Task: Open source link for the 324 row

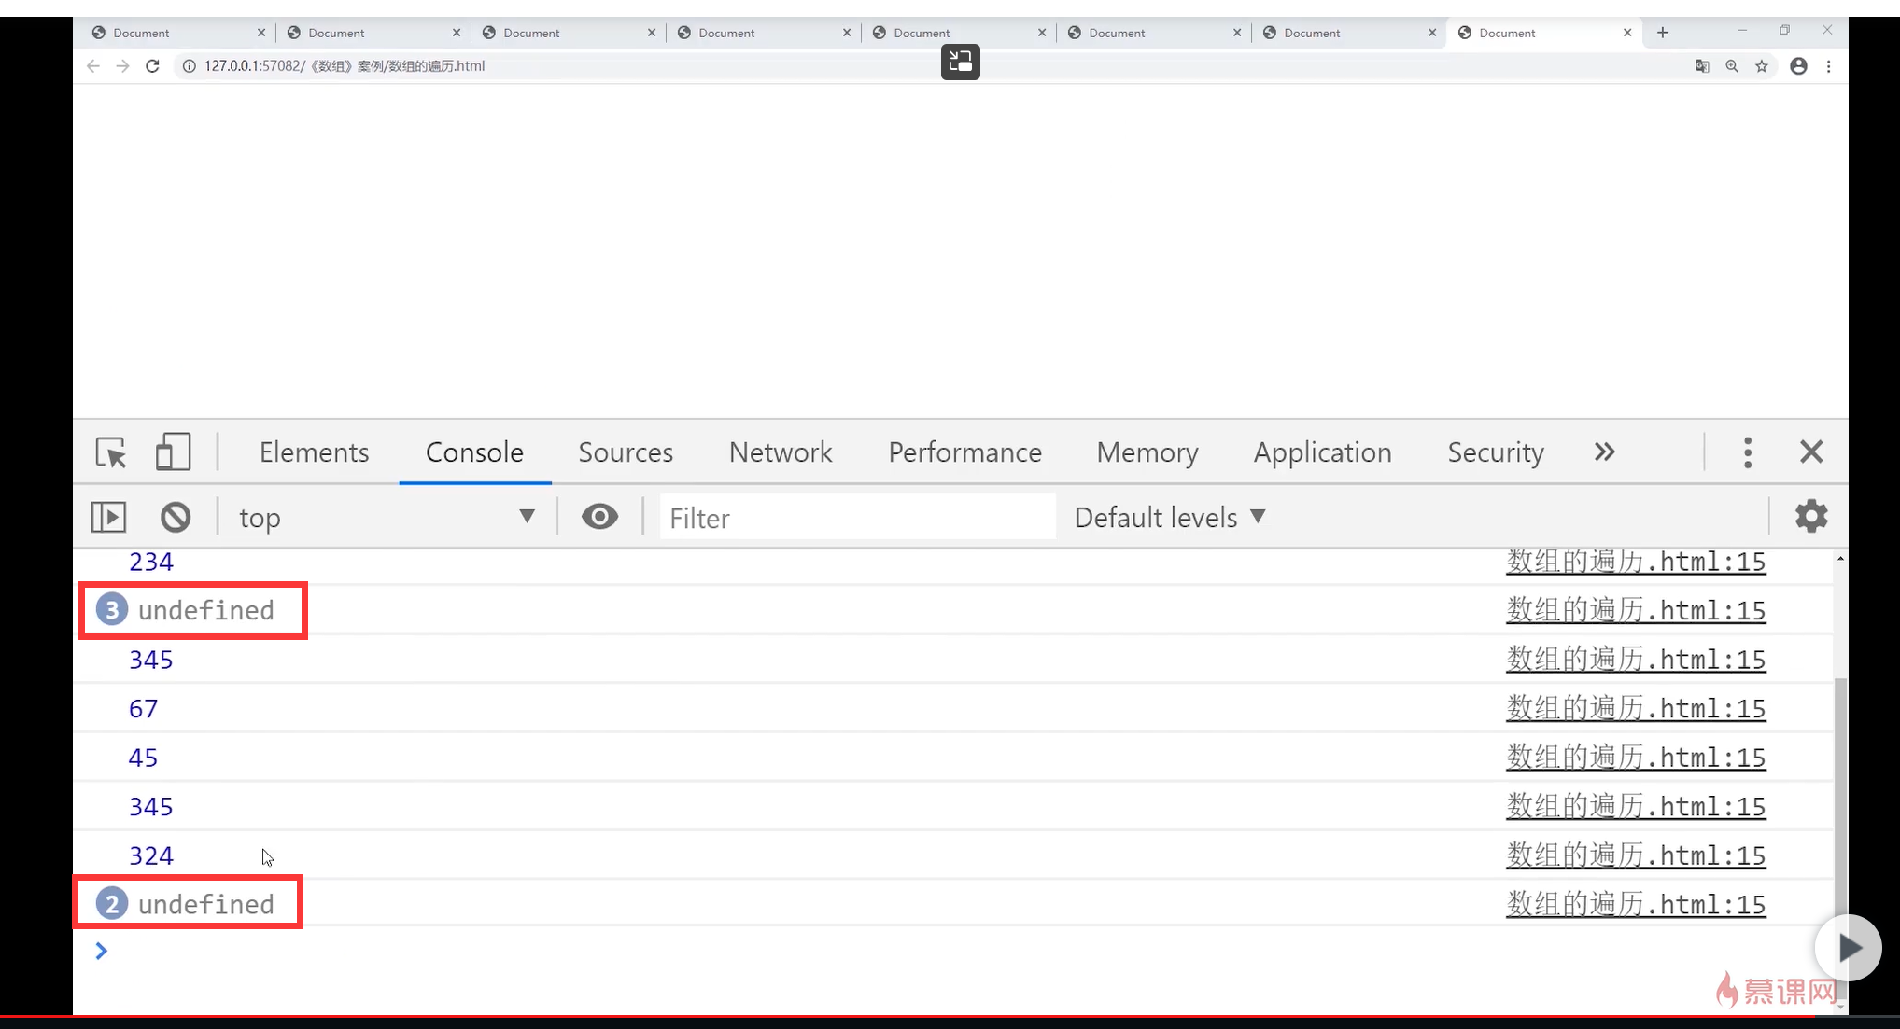Action: tap(1635, 855)
